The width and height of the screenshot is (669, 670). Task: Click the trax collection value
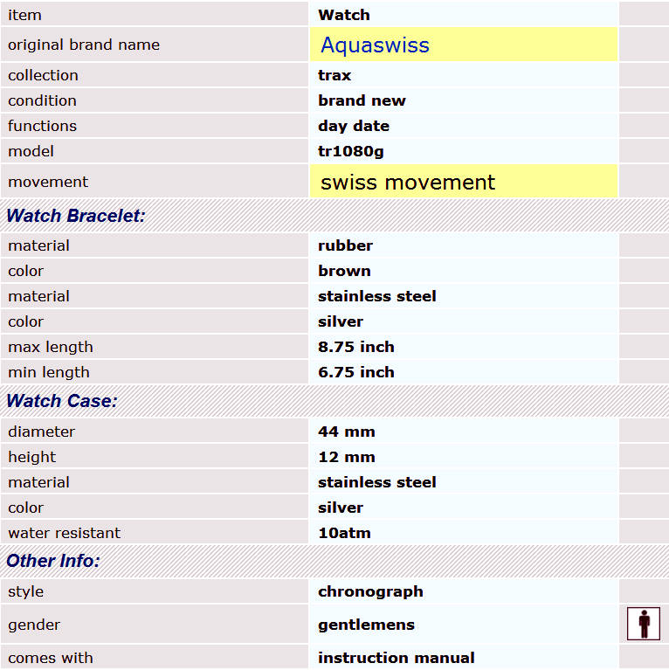click(334, 75)
